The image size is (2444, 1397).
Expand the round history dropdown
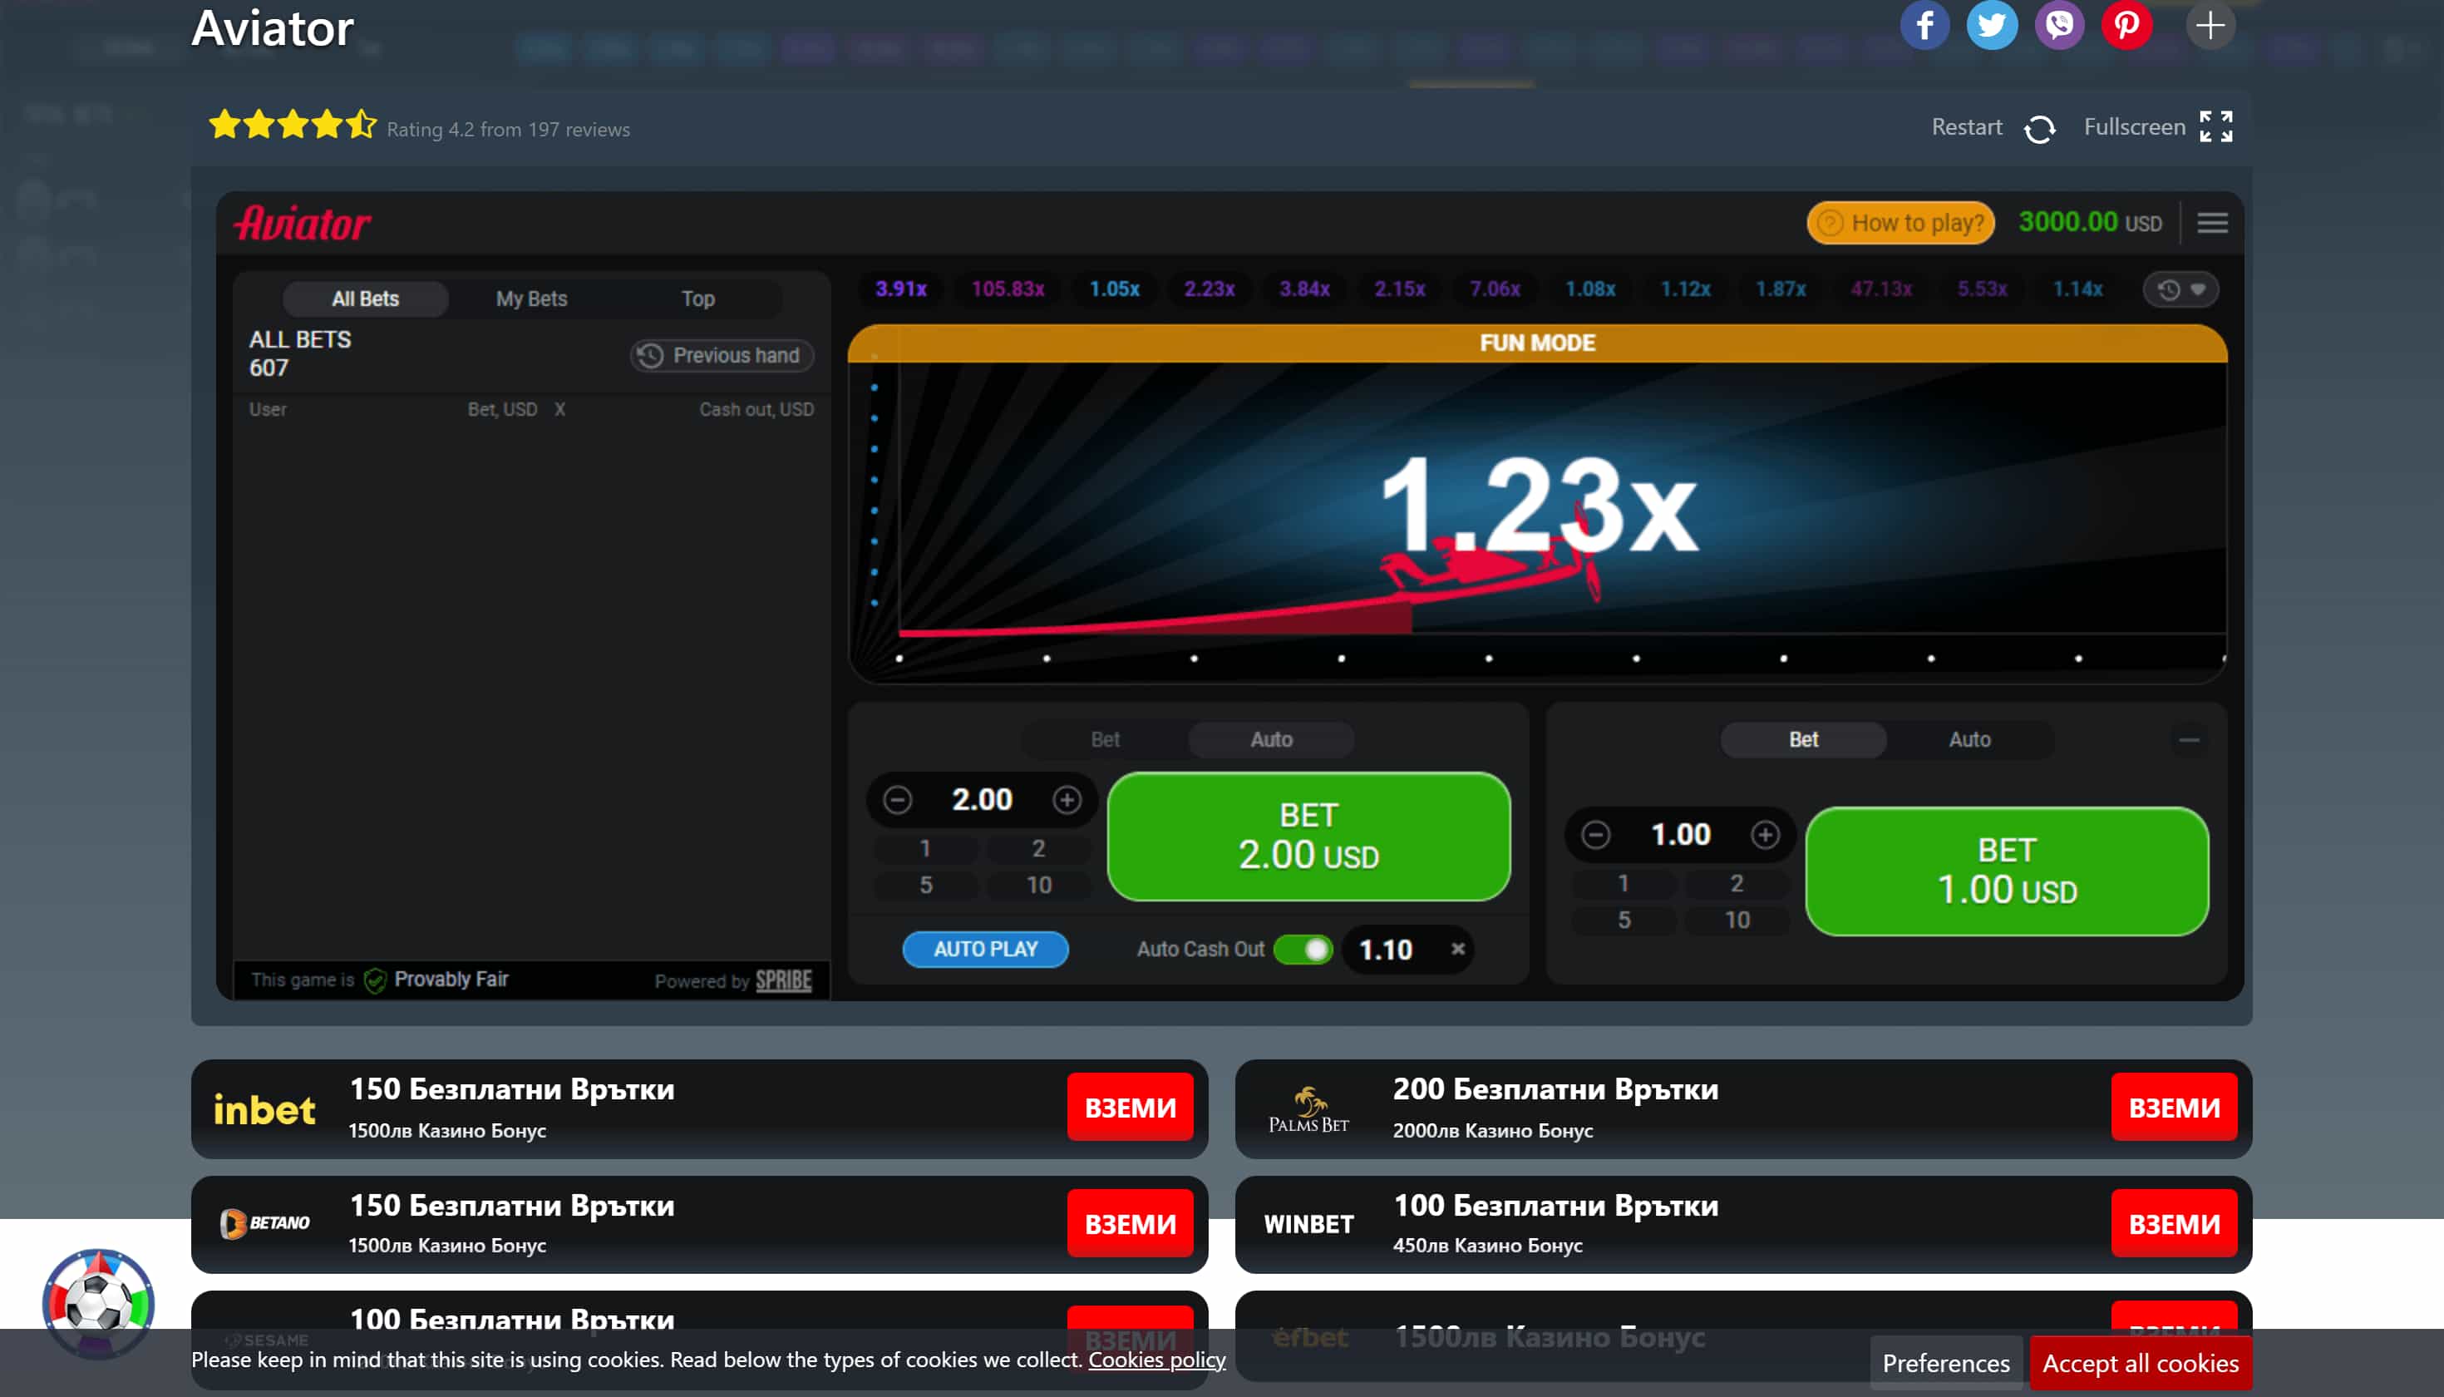[2180, 289]
